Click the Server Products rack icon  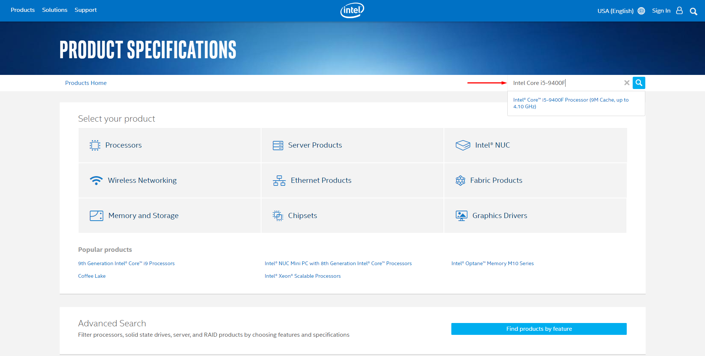click(x=278, y=145)
